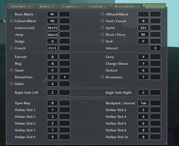Click the Space keybind for Jump
The height and width of the screenshot is (146, 179).
[x=52, y=35]
